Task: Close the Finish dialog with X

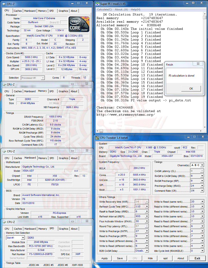Action: pos(198,64)
